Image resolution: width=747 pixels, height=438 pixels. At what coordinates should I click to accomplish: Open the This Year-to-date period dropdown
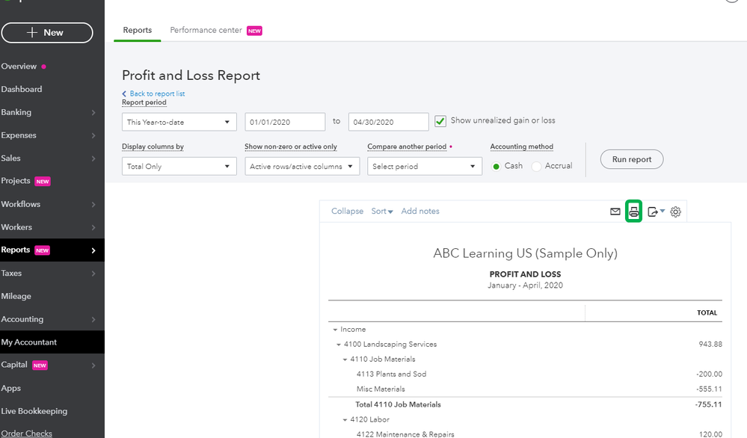179,123
